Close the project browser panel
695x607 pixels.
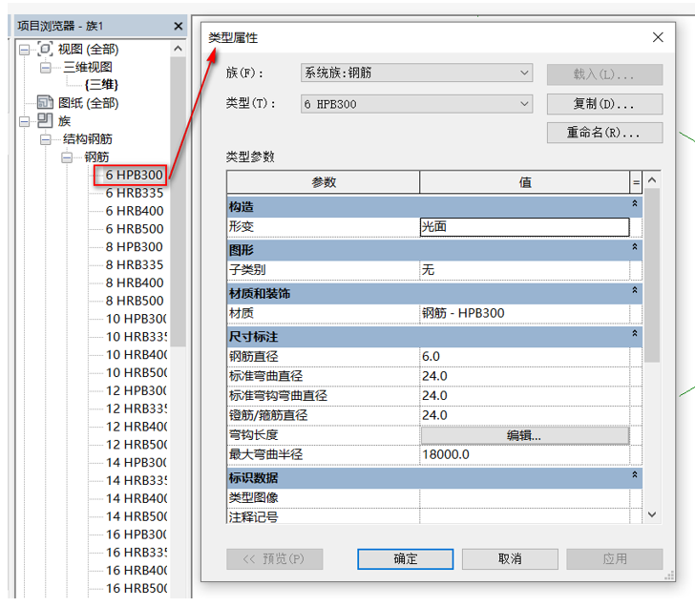tap(178, 26)
